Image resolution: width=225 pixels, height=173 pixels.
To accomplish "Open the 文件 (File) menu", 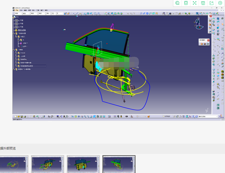I will pyautogui.click(x=21, y=10).
